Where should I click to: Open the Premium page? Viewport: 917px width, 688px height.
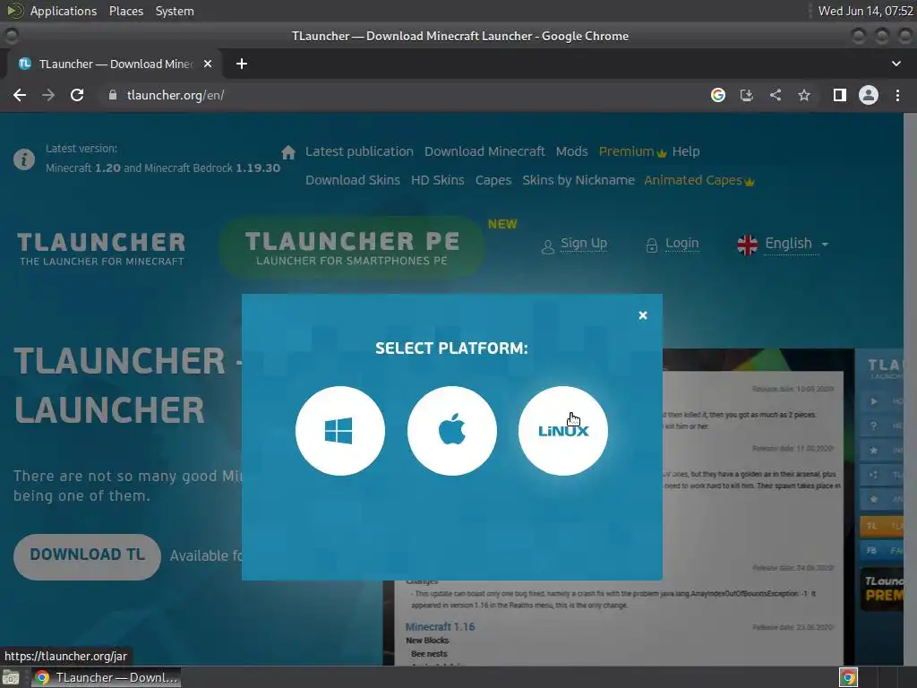[x=632, y=151]
